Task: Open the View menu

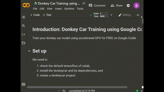Action: point(49,9)
